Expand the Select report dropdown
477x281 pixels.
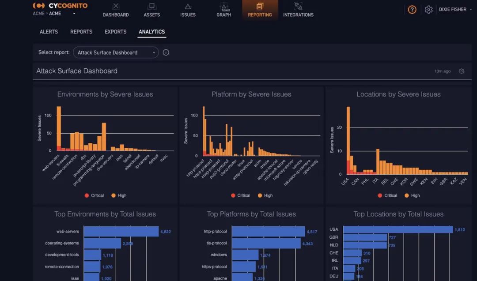click(x=116, y=52)
